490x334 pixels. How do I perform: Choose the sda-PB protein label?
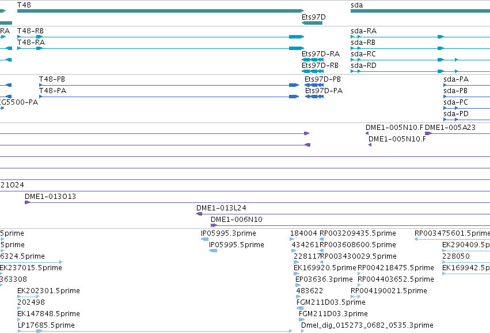coord(455,91)
